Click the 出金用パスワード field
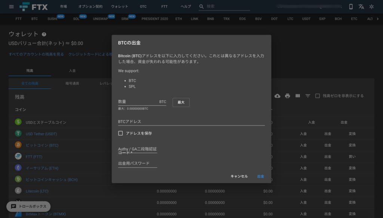Screen dimensions: 383x218 (138, 163)
